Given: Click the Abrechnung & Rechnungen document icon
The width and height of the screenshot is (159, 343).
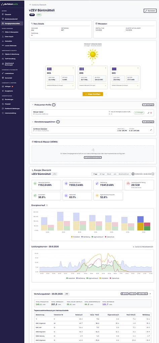Looking at the screenshot, I should (x=3, y=64).
